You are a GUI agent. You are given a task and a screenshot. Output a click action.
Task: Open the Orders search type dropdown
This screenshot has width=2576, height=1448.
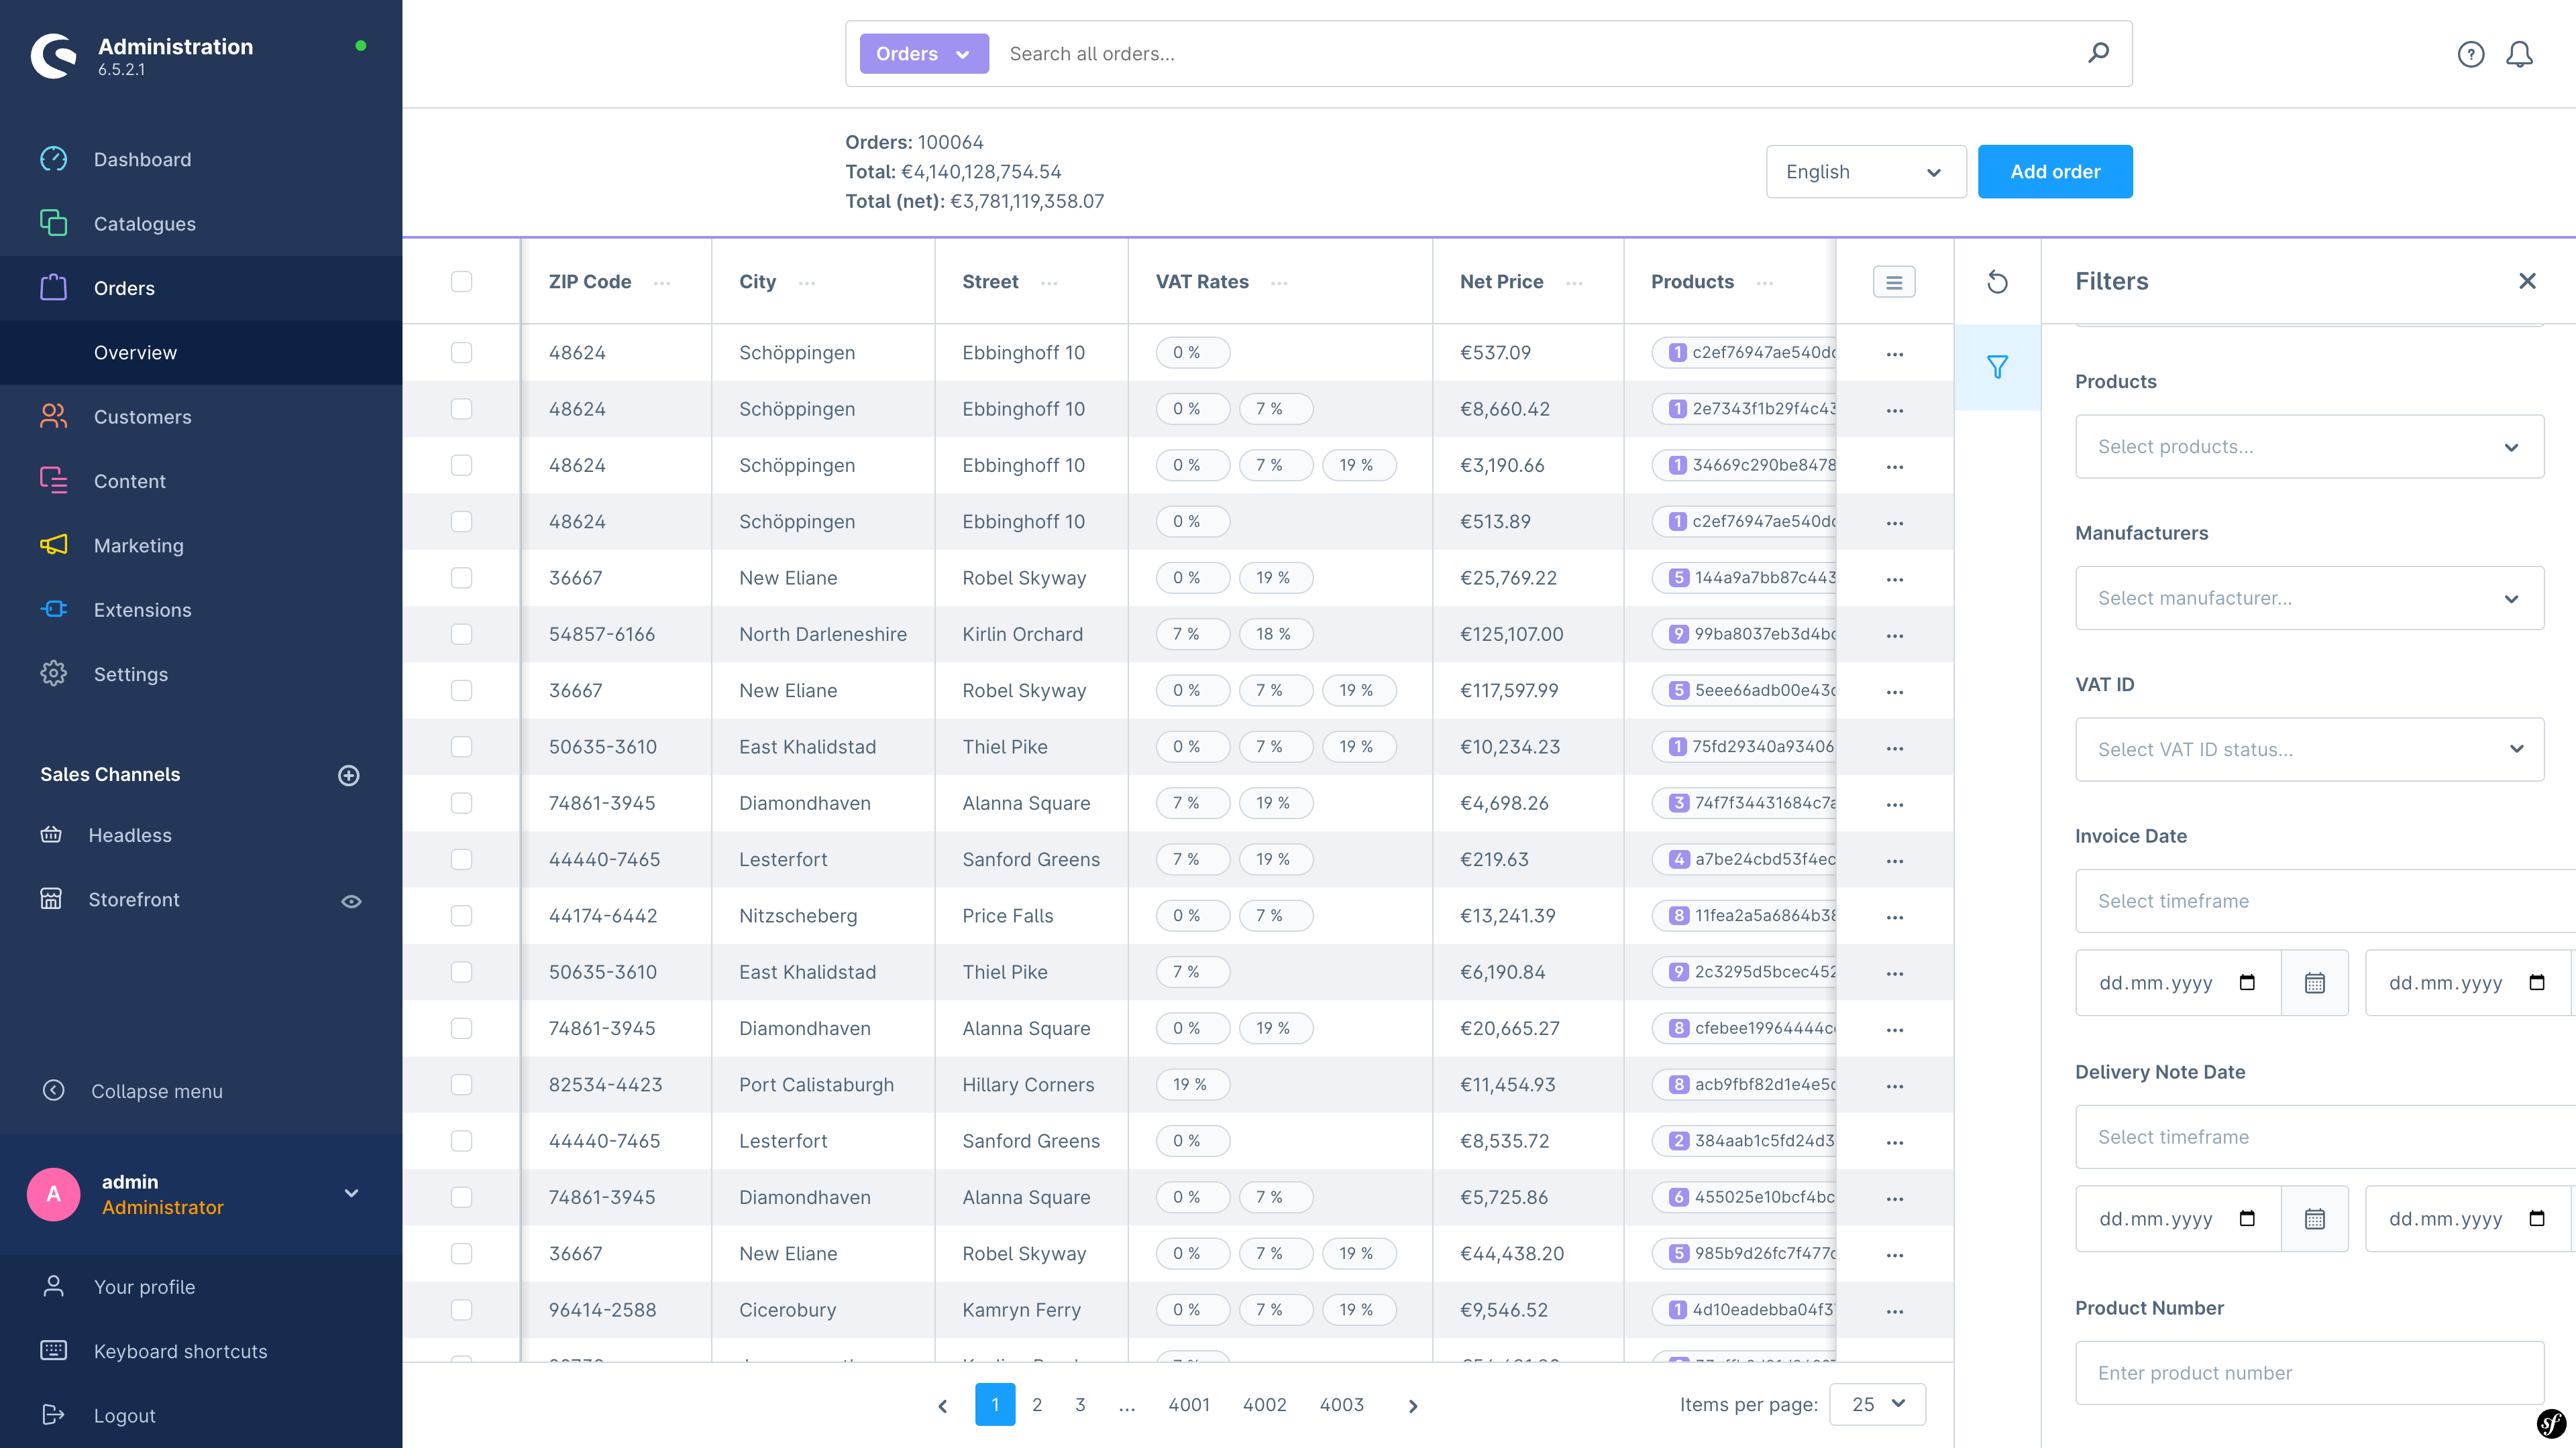point(924,53)
